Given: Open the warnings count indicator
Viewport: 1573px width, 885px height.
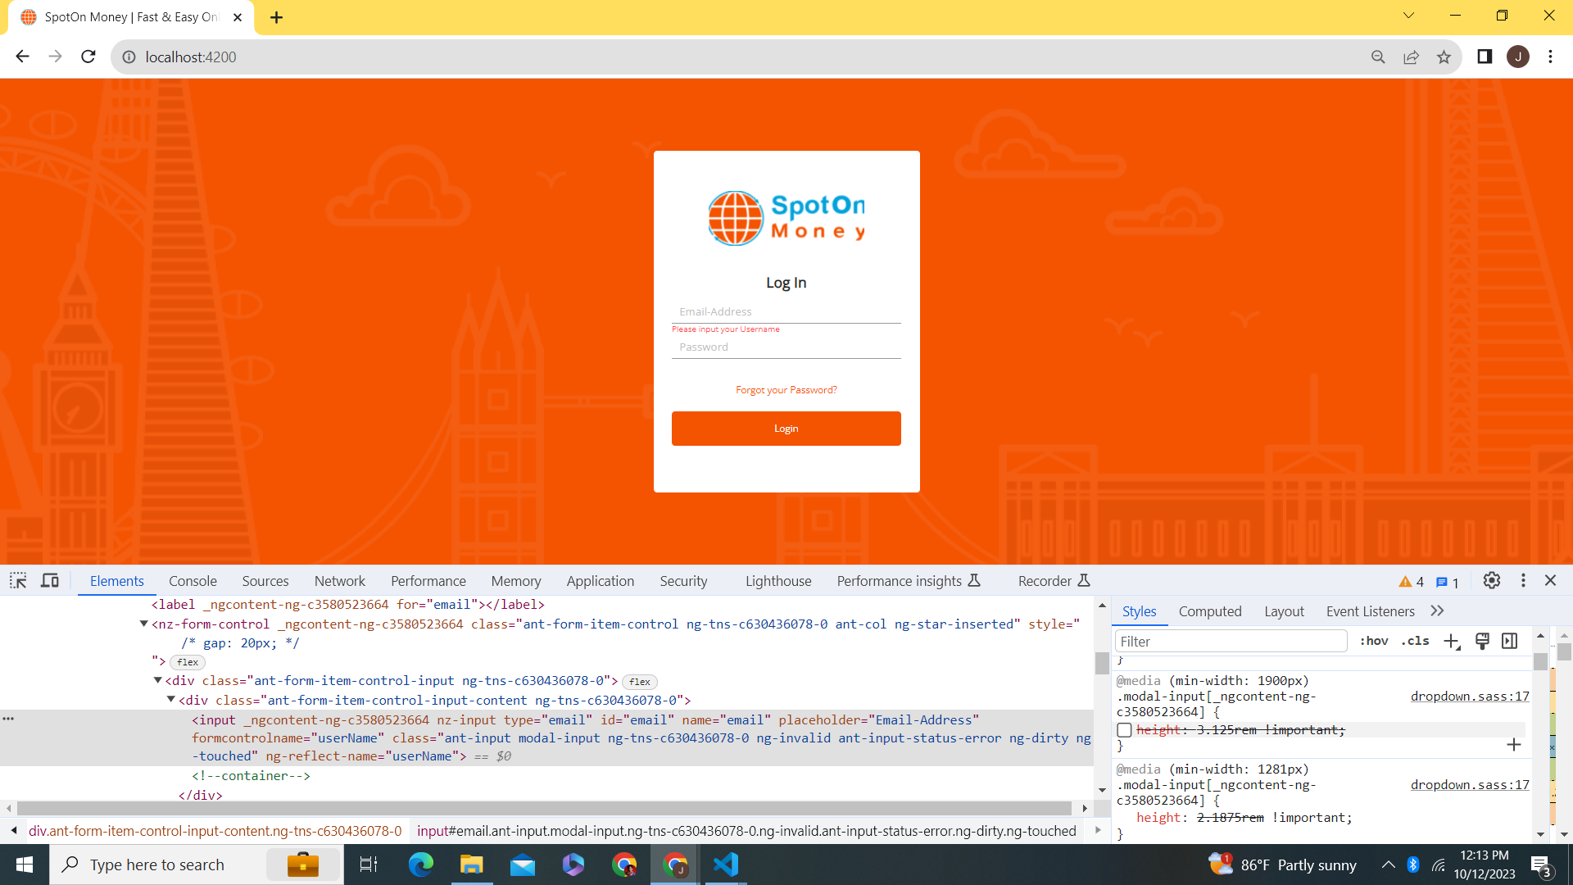Looking at the screenshot, I should [x=1411, y=582].
